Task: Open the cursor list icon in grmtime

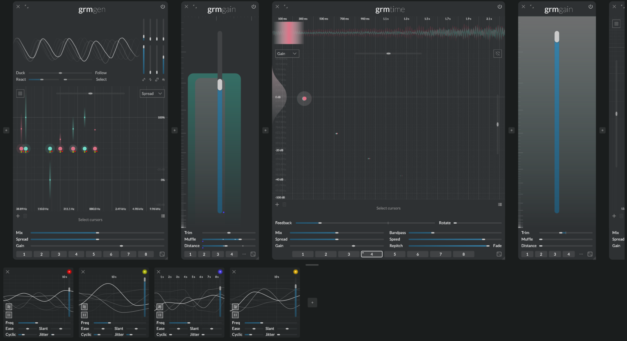Action: pos(500,204)
